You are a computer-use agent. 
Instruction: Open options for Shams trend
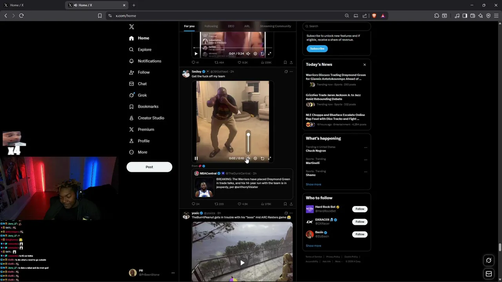(366, 172)
